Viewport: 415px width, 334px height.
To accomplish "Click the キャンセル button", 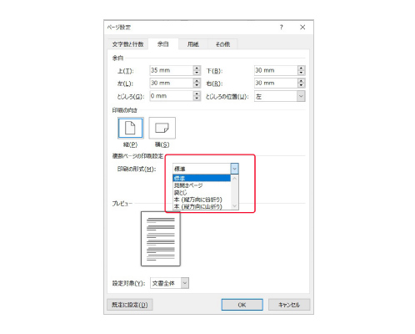I will [x=289, y=305].
